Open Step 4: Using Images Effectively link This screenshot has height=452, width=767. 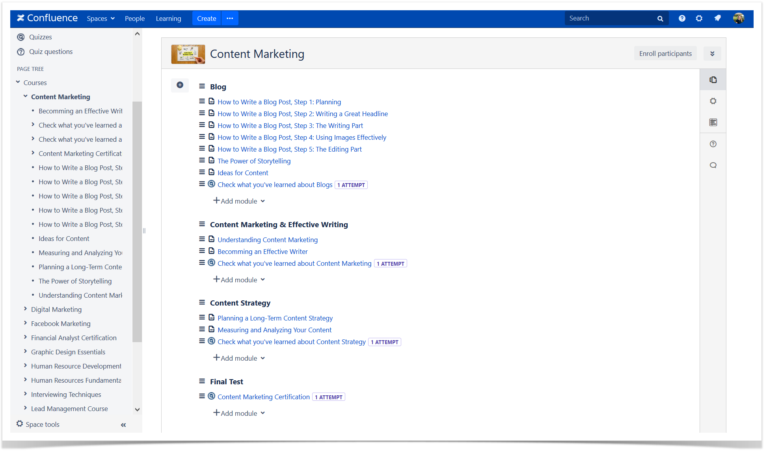point(302,137)
